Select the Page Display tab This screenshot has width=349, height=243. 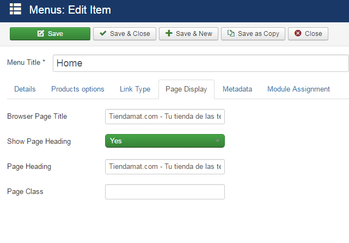point(186,89)
